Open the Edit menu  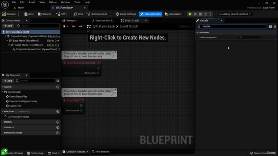[x=22, y=2]
